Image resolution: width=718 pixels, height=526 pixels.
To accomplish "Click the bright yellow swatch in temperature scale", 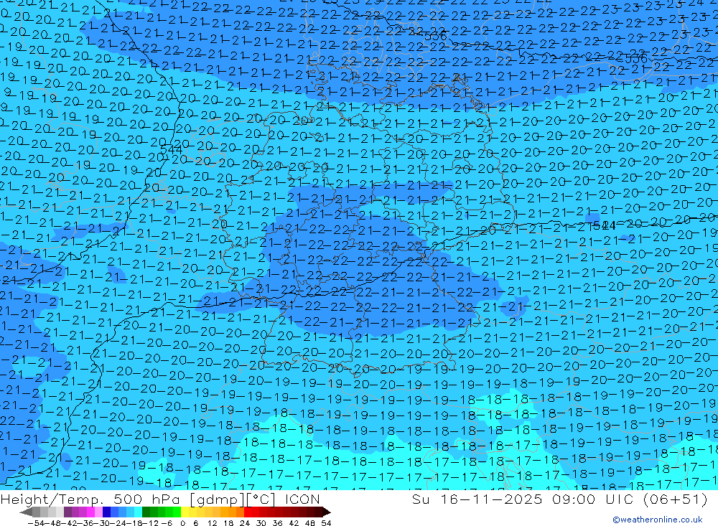I will point(185,512).
